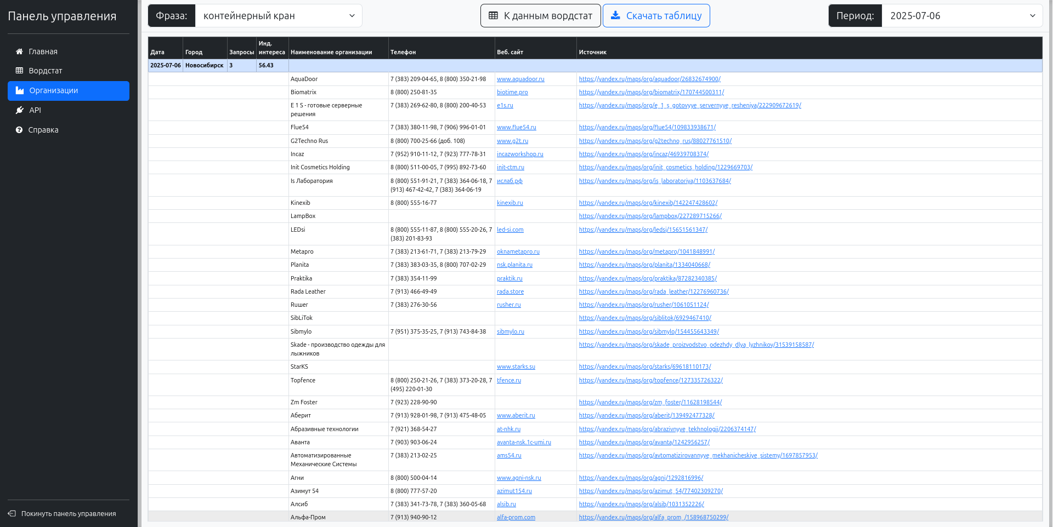
Task: Click the Скачать таблицу button
Action: coord(656,15)
